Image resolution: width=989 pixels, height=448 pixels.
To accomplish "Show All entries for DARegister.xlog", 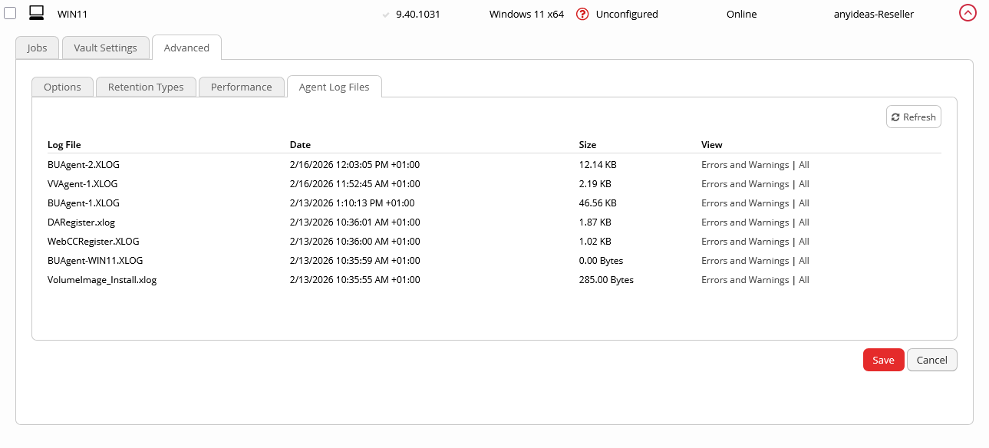I will point(804,222).
